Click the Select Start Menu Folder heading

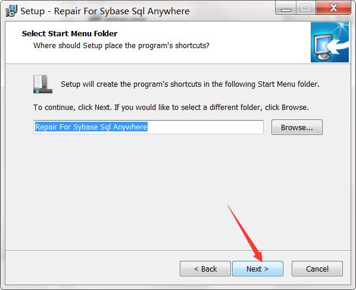point(70,33)
